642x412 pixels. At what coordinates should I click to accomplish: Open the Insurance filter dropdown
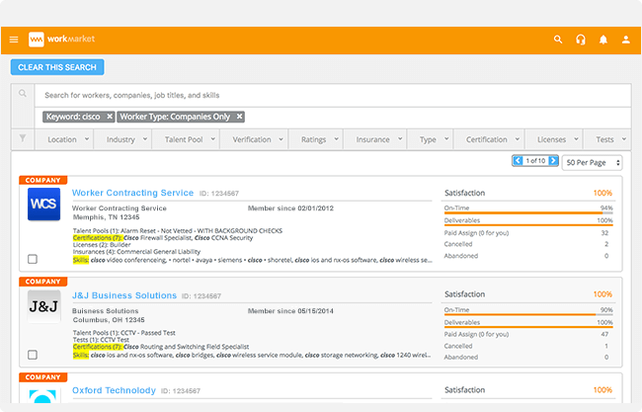pyautogui.click(x=375, y=139)
